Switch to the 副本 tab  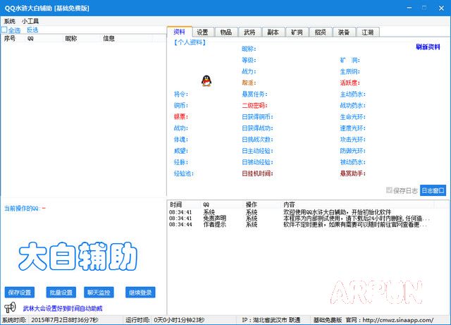pos(273,32)
